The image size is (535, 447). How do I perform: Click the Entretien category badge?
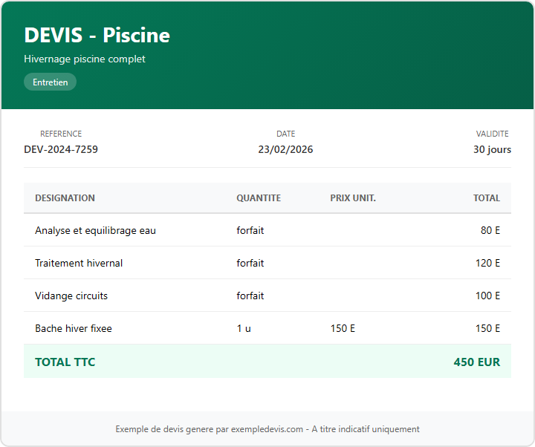click(50, 82)
